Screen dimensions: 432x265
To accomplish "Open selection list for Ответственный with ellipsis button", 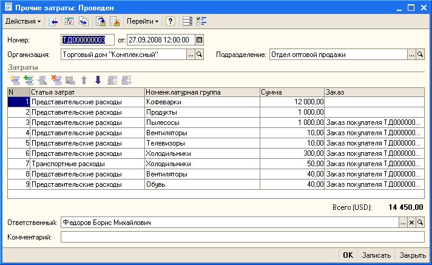I will (x=403, y=223).
